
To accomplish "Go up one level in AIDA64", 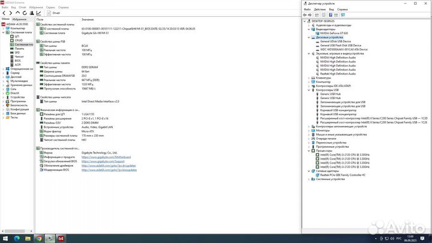I will (17, 13).
